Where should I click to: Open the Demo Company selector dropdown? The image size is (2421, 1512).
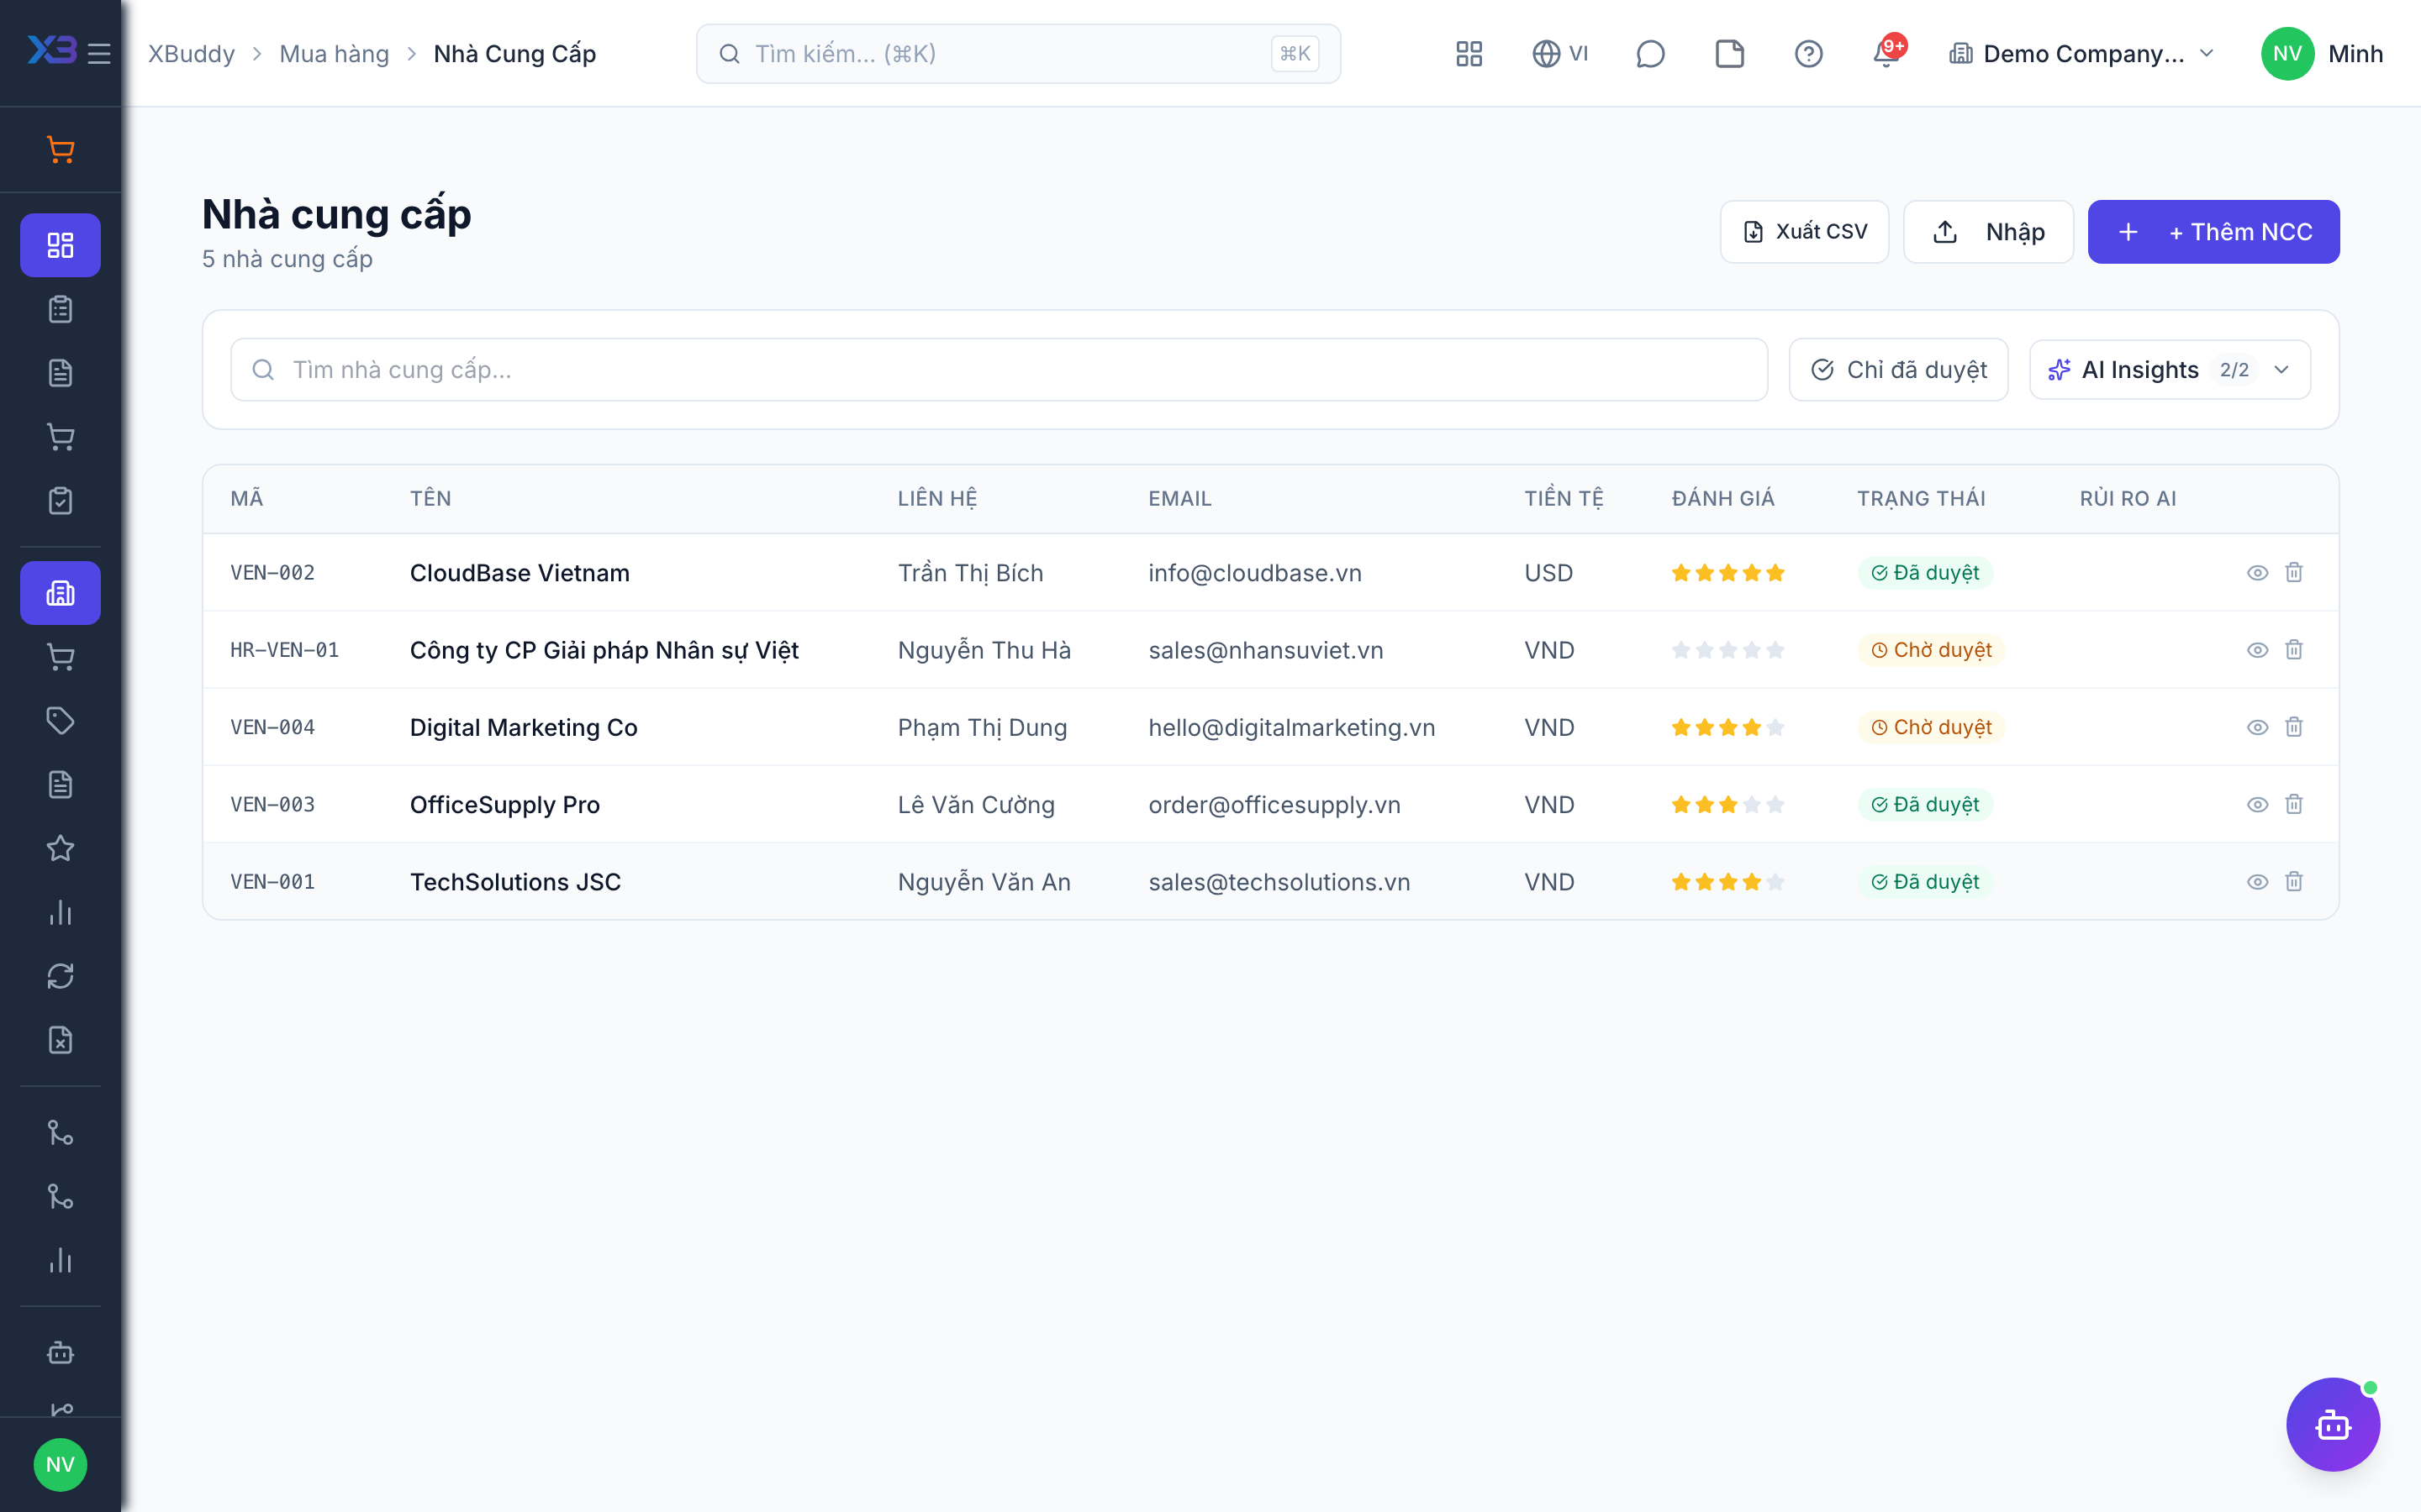point(2081,54)
